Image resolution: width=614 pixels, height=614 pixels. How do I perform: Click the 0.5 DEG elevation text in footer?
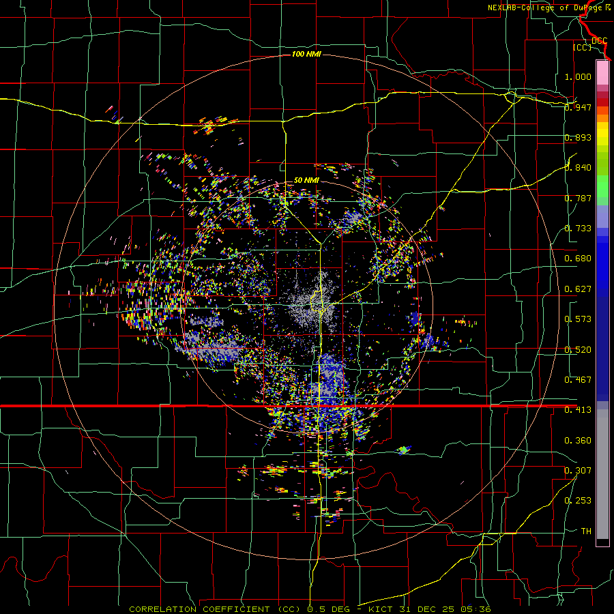tap(329, 609)
